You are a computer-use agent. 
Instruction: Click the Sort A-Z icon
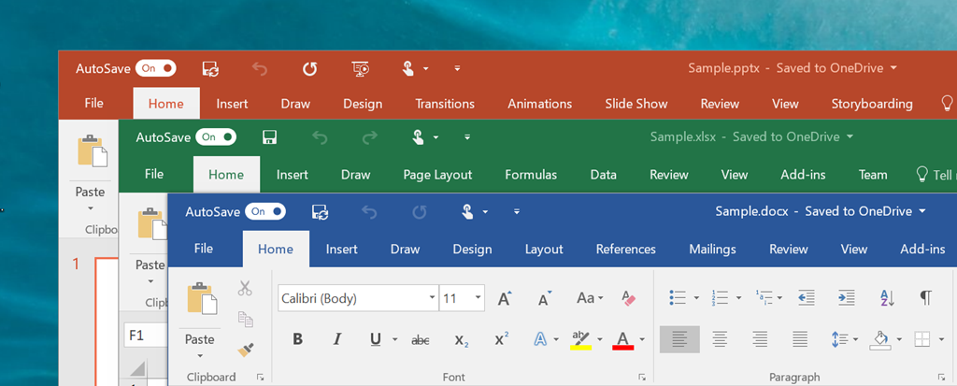click(x=888, y=298)
